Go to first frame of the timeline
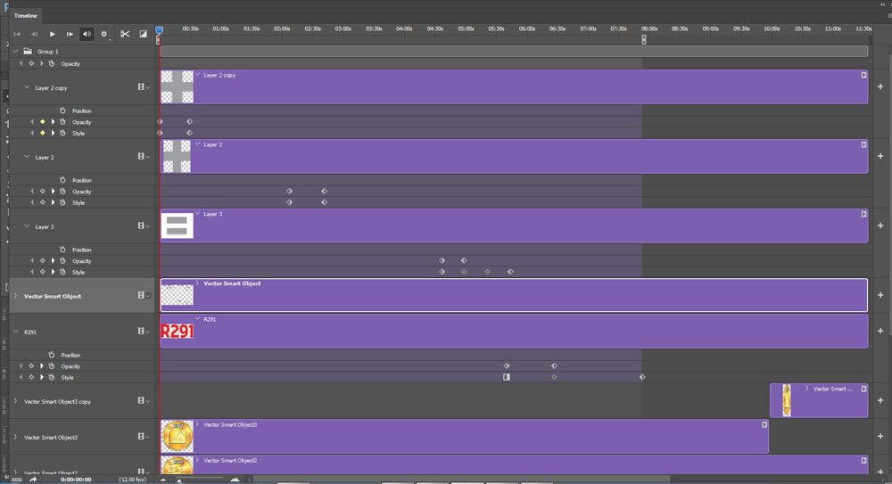 [x=17, y=34]
